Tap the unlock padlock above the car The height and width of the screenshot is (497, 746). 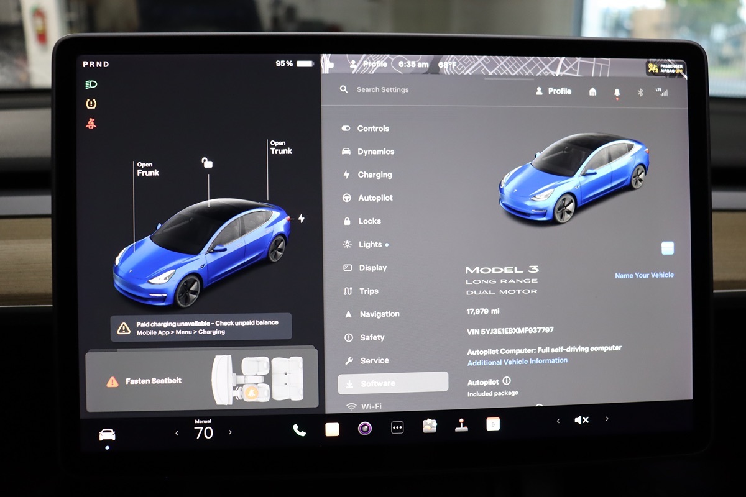(x=207, y=163)
